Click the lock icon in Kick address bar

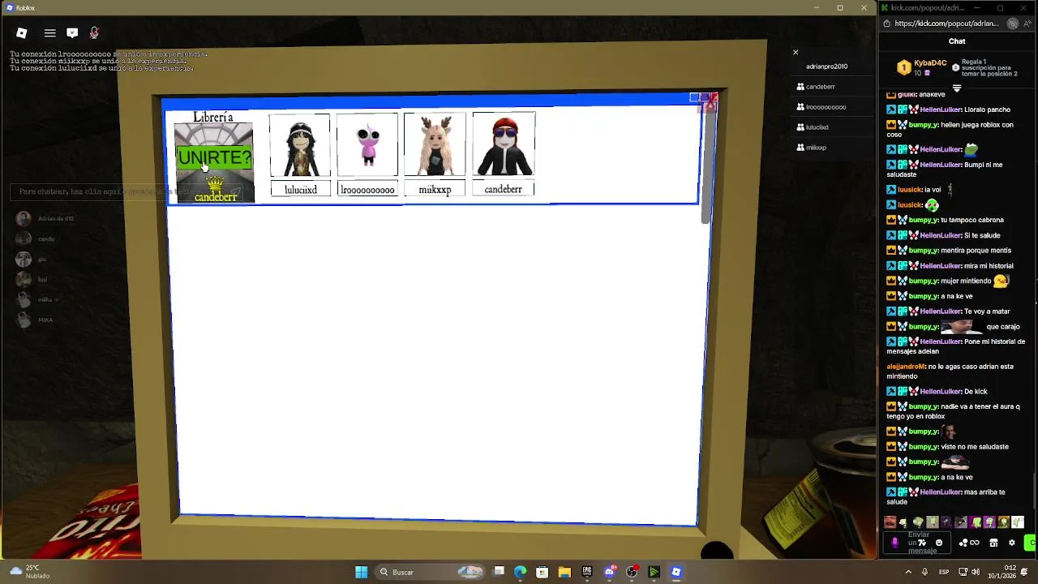click(886, 24)
